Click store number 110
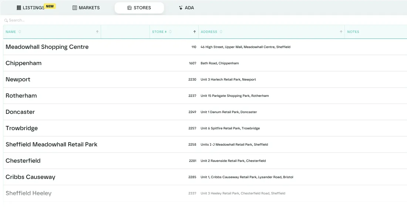This screenshot has width=407, height=207. 194,47
